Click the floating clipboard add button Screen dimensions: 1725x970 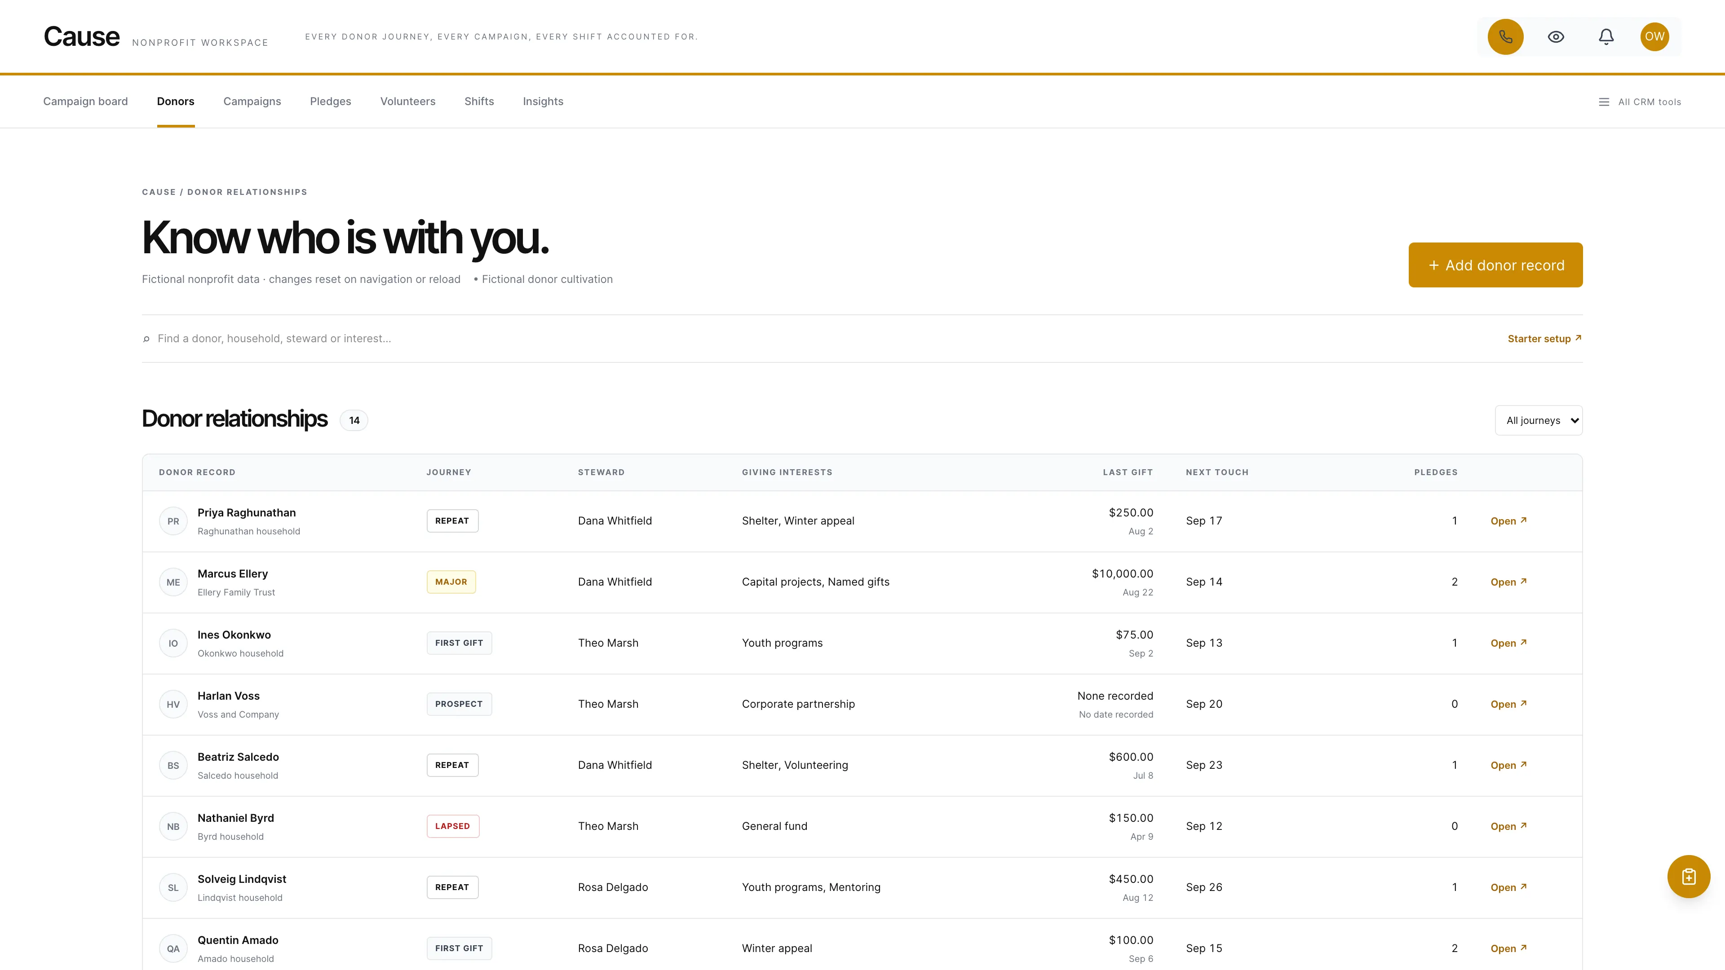coord(1688,876)
